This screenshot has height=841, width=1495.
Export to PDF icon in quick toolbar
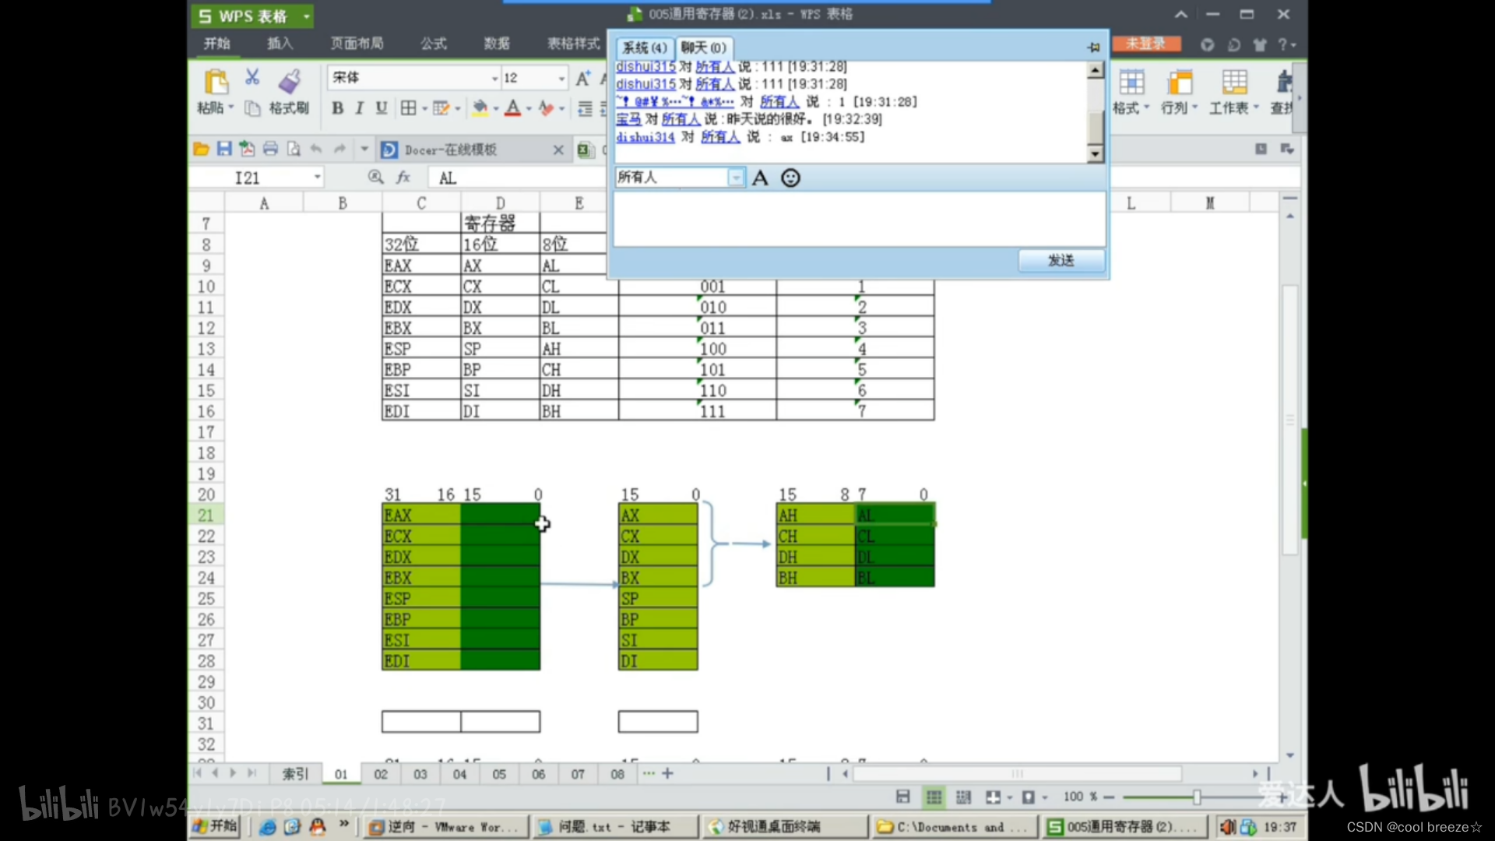[247, 149]
